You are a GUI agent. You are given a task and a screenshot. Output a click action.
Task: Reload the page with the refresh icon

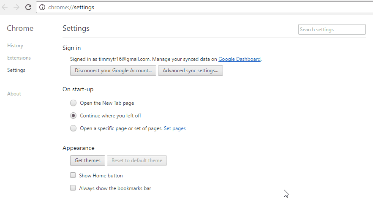point(28,7)
